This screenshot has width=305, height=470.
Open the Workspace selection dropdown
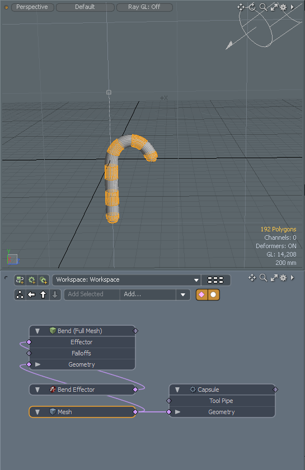(126, 280)
